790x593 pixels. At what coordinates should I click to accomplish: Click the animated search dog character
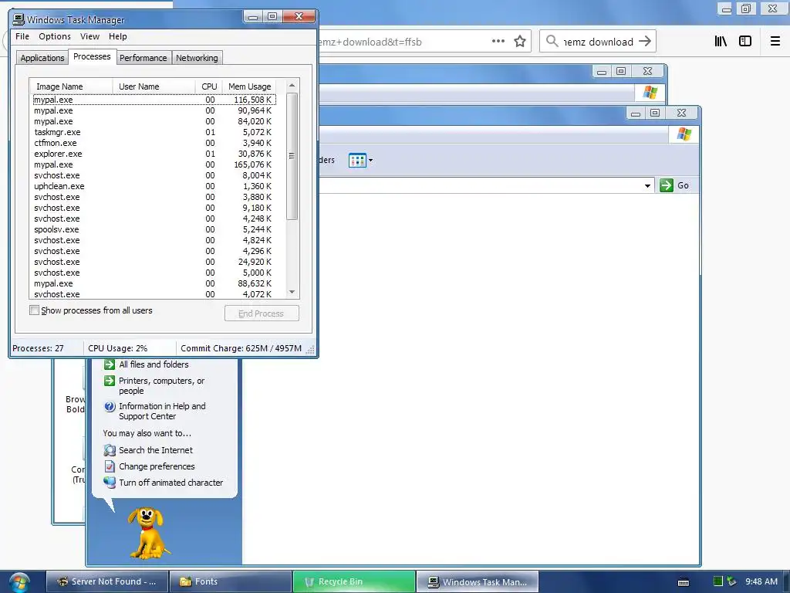coord(147,533)
